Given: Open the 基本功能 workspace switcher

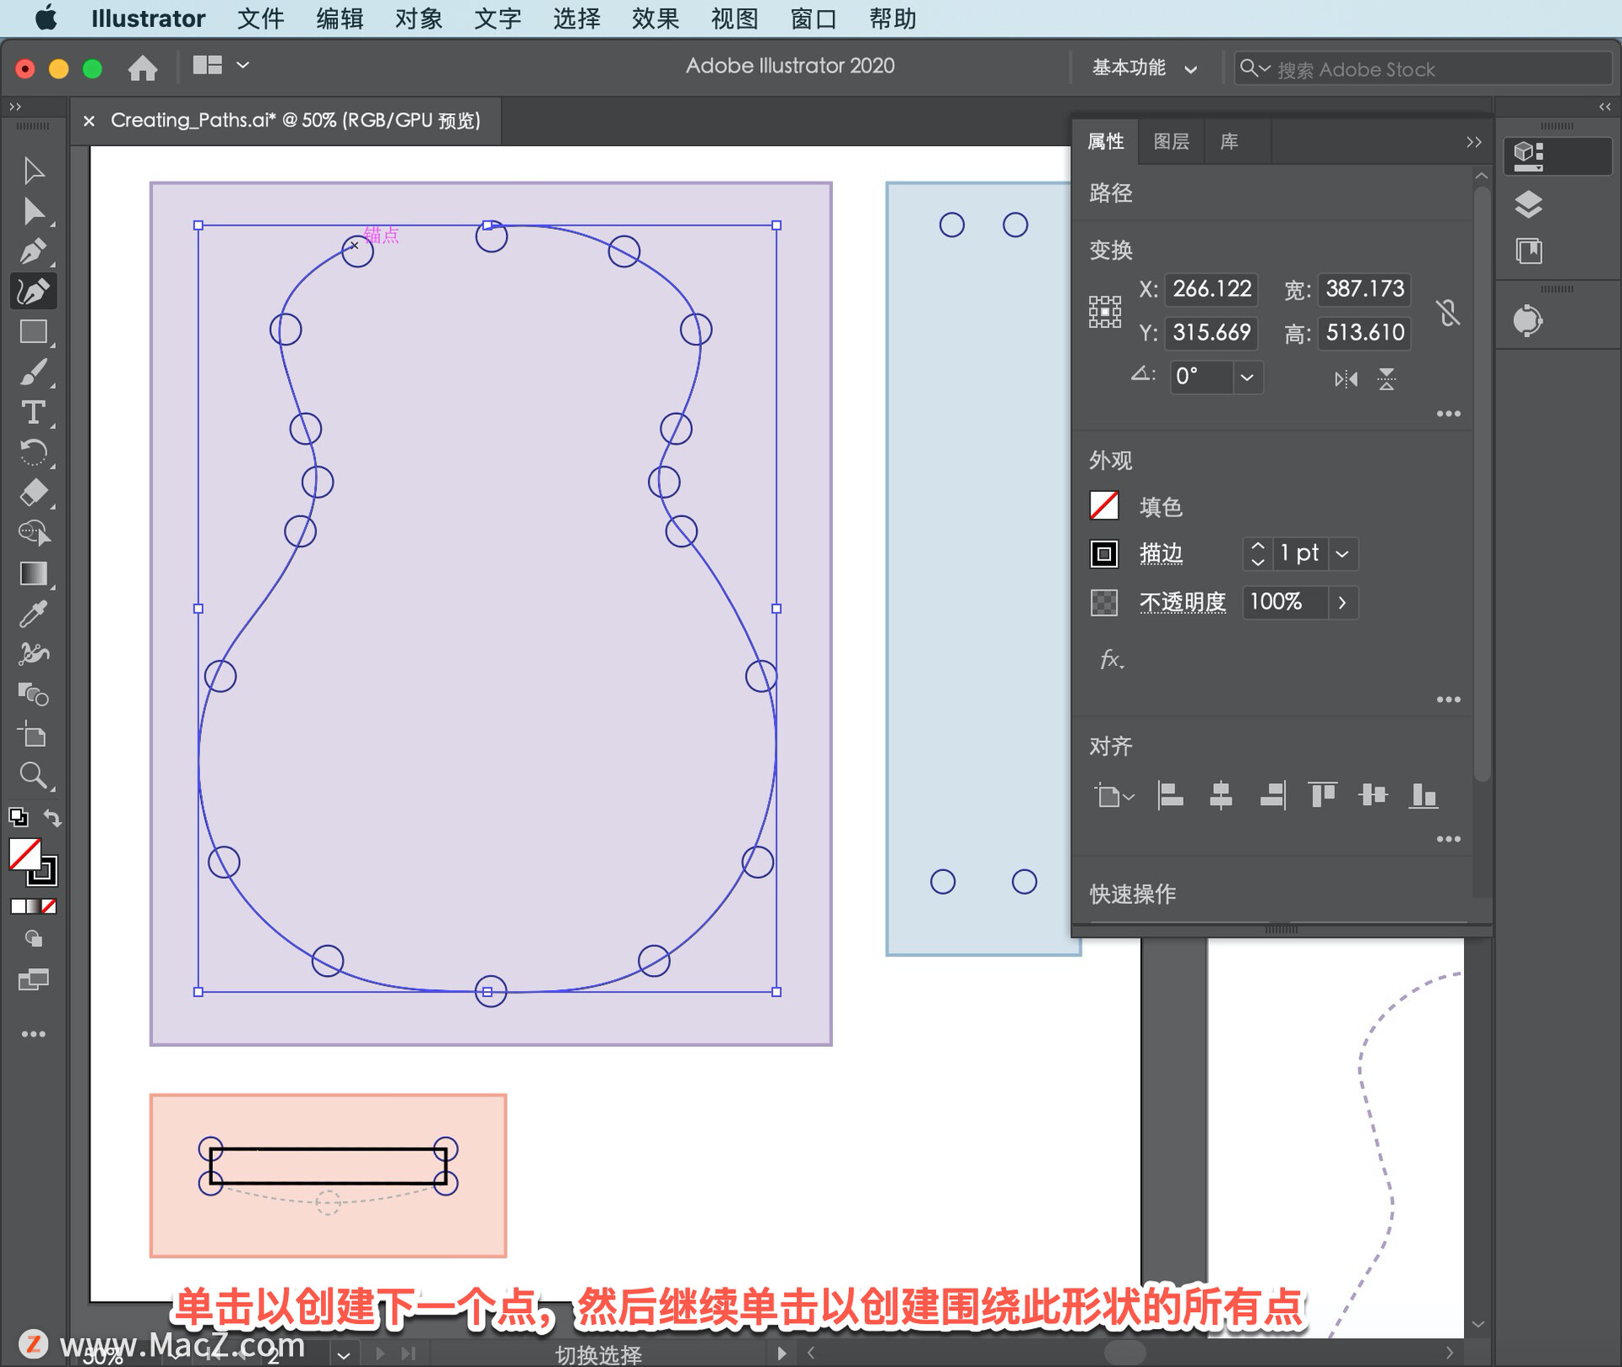Looking at the screenshot, I should coord(1144,68).
